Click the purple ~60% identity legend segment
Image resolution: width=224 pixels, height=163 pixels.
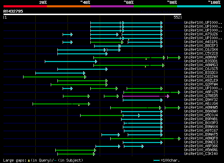(112, 6)
